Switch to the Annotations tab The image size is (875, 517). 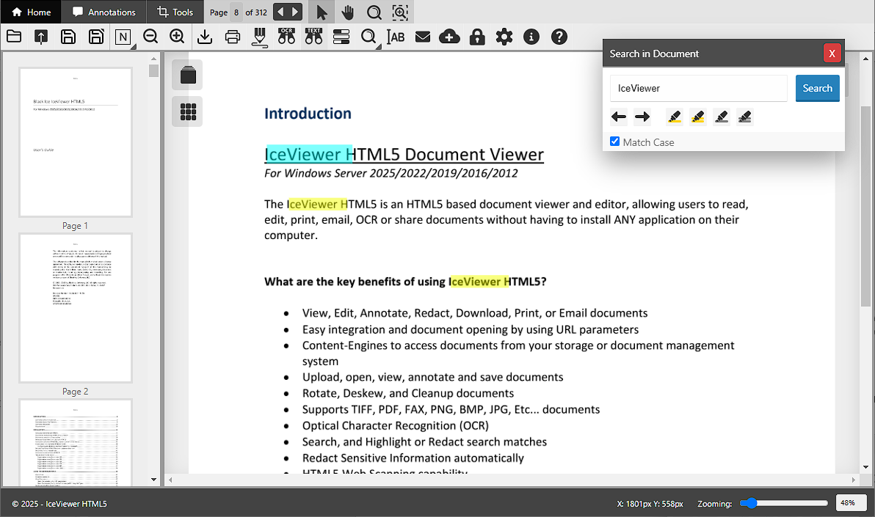pos(104,12)
